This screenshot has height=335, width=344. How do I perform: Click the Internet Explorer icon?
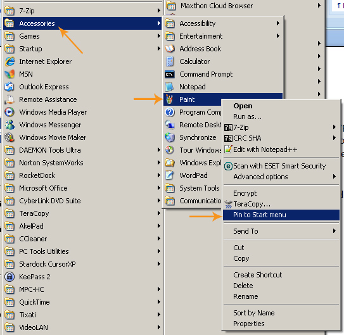coord(10,61)
